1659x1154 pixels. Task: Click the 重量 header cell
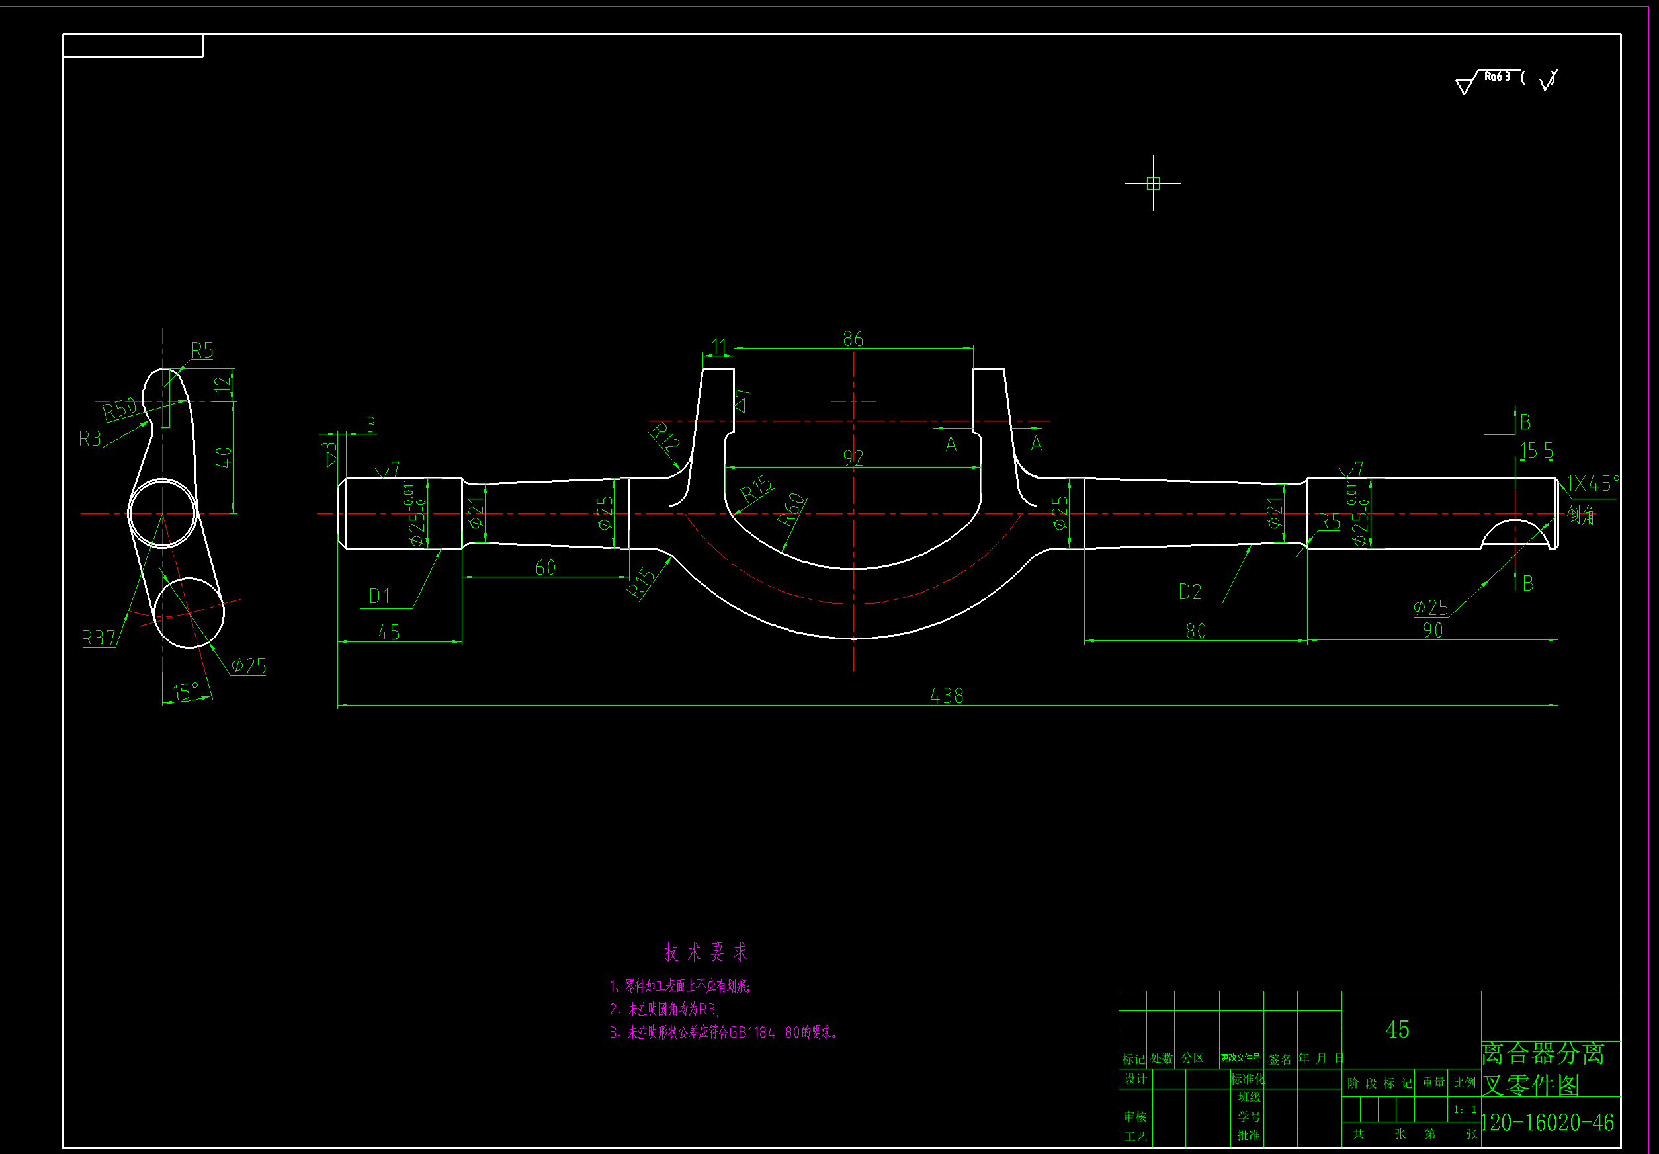1433,1083
